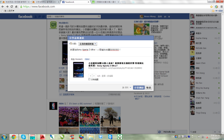Click the Facebook search input field

72,16
